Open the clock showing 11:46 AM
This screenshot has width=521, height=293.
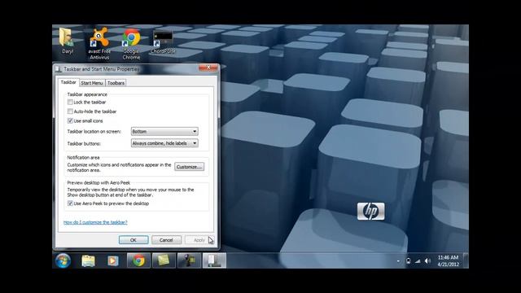pyautogui.click(x=448, y=261)
